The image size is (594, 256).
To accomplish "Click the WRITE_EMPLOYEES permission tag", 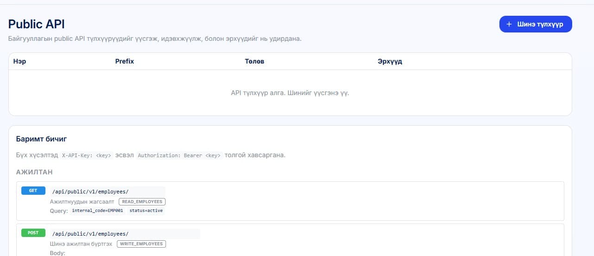I will click(141, 244).
